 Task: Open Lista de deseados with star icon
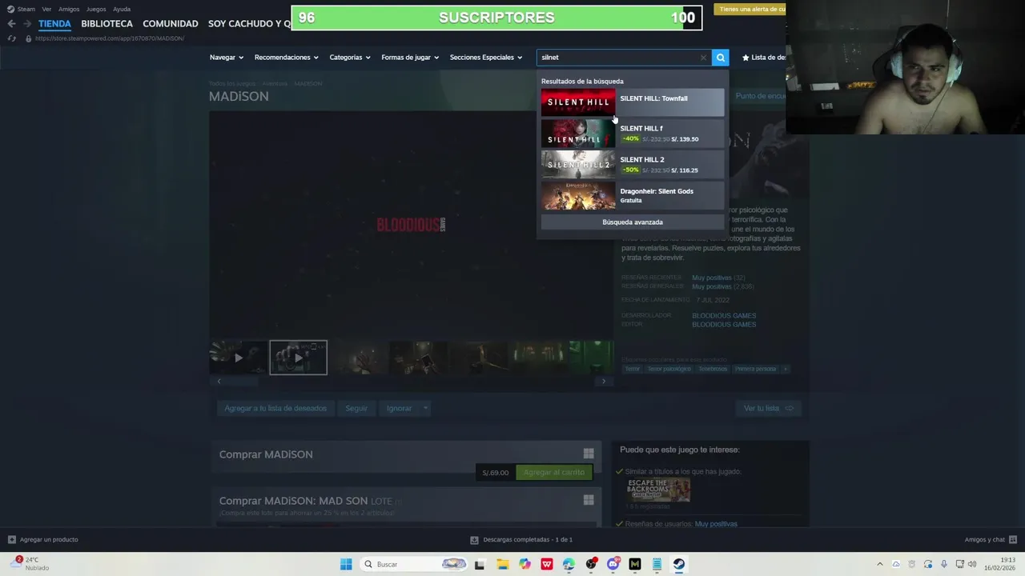(764, 58)
